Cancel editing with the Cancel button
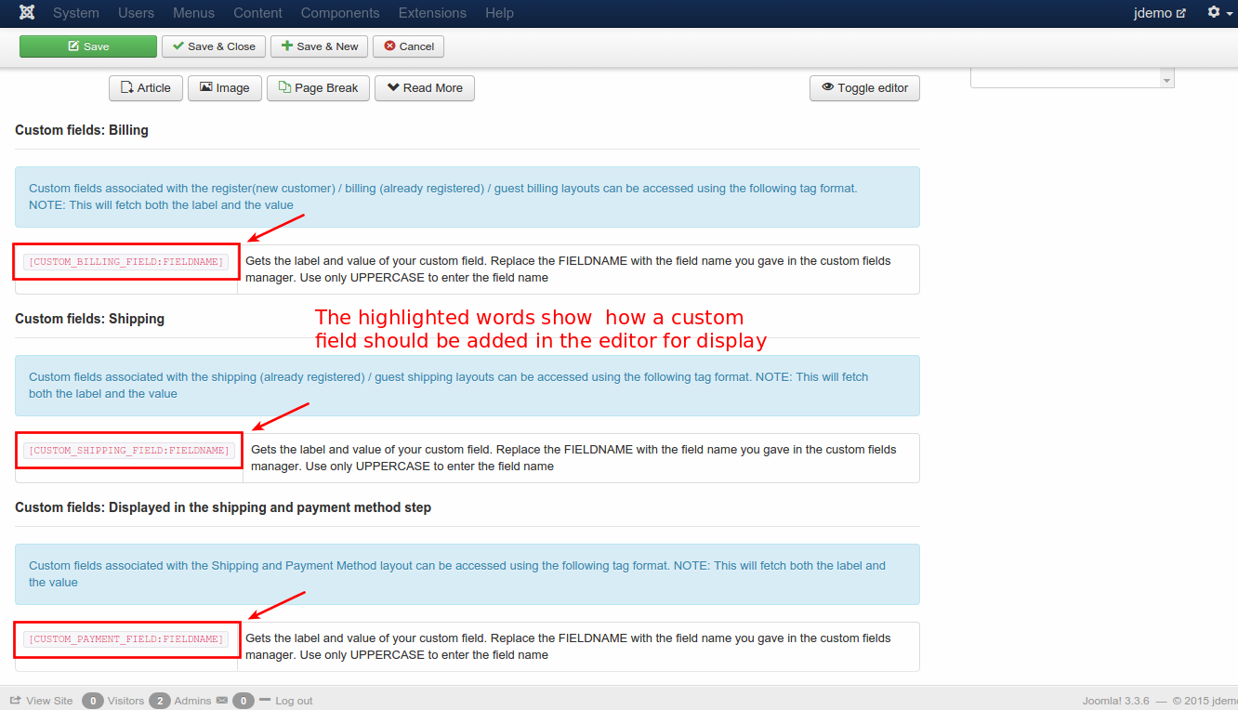Screen dimensions: 1238x710 (408, 46)
